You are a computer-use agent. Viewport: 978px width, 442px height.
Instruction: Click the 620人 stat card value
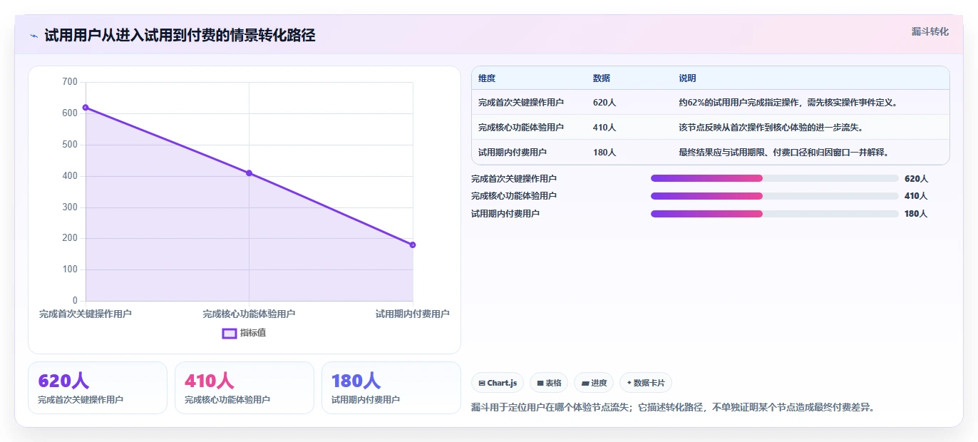[x=63, y=381]
